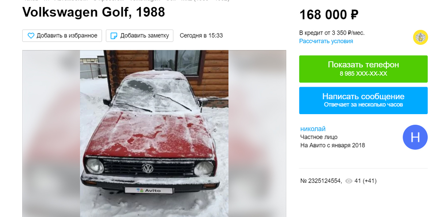Click the 168 000 ₽ price

(329, 15)
